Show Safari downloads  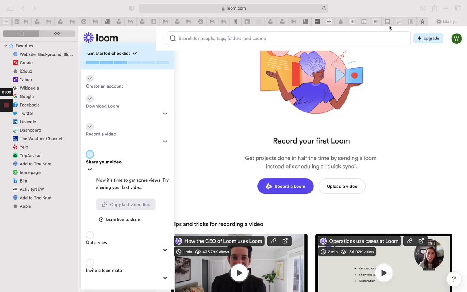[x=423, y=9]
